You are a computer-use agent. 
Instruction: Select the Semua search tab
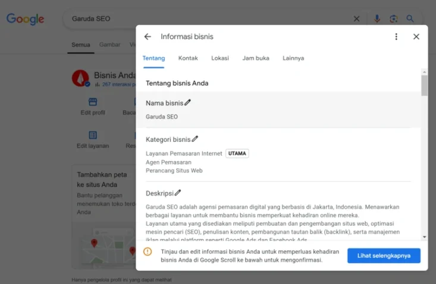[x=81, y=44]
